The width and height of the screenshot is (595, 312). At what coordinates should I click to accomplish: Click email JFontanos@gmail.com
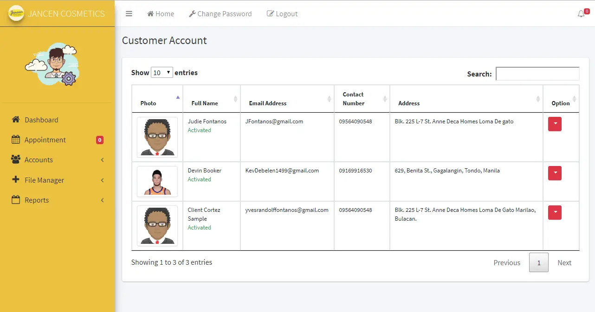point(274,121)
